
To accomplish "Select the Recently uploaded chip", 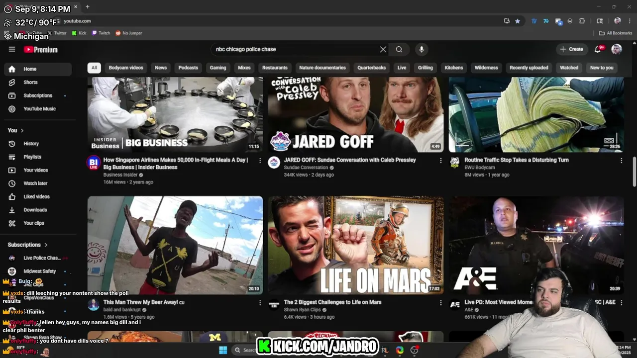I will point(529,68).
